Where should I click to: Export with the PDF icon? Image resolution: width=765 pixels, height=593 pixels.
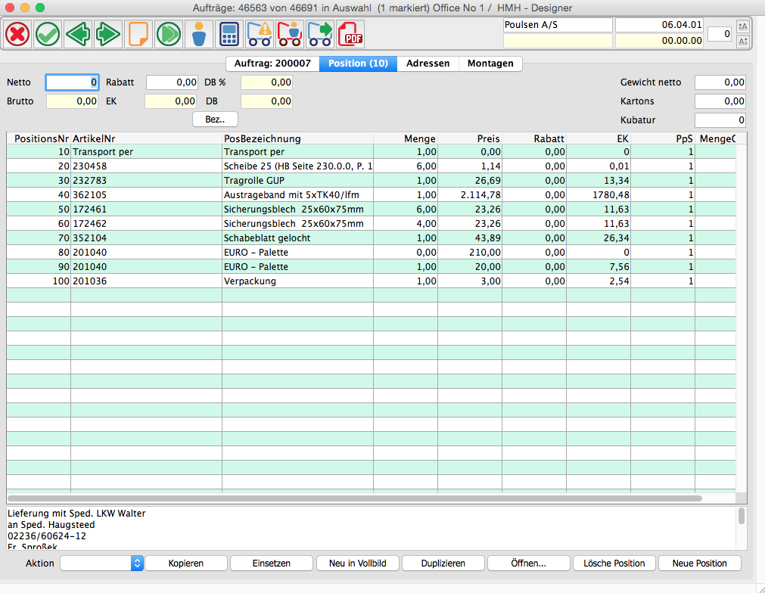350,34
